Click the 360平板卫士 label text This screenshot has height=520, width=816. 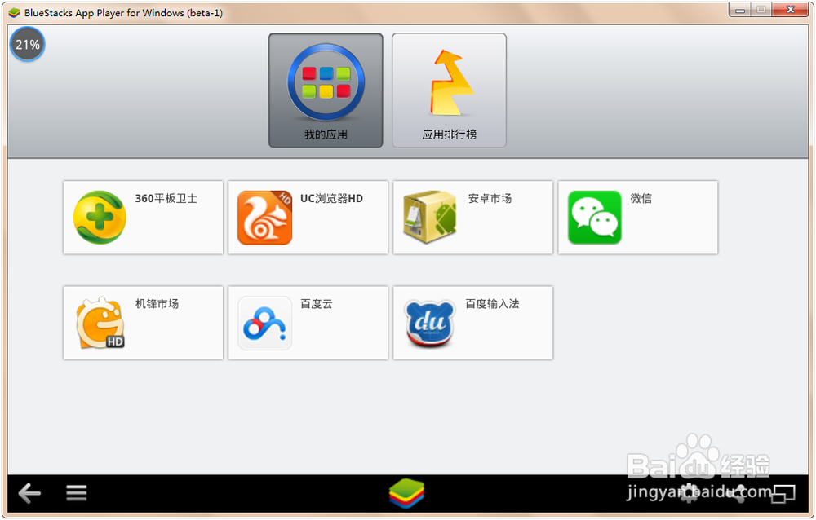[x=166, y=199]
